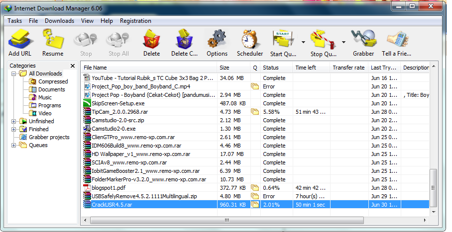
Task: Click the queue icon on CrackUSR4.5.rar row
Action: [x=255, y=205]
